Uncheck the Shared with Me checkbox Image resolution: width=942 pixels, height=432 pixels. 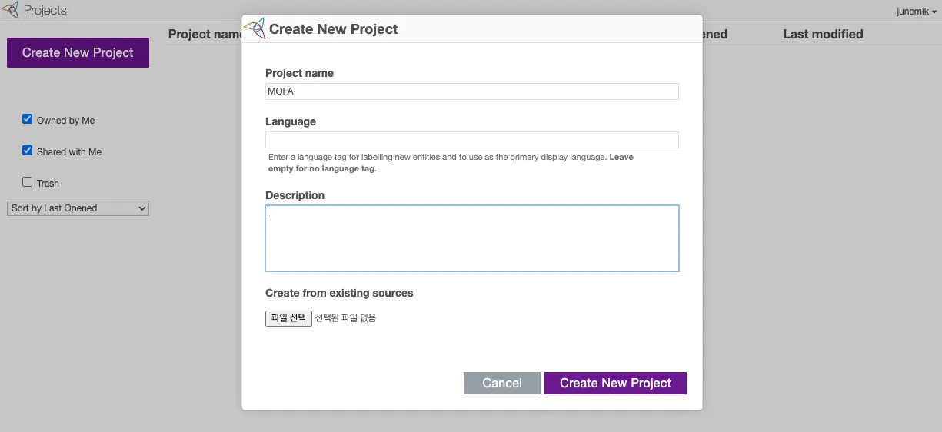[28, 151]
